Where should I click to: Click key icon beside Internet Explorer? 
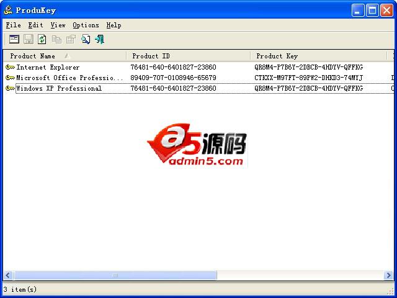point(10,67)
